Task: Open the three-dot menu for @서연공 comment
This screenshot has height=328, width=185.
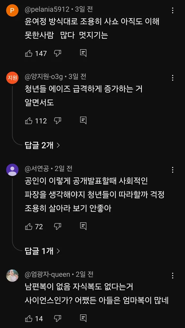Action: pyautogui.click(x=172, y=170)
